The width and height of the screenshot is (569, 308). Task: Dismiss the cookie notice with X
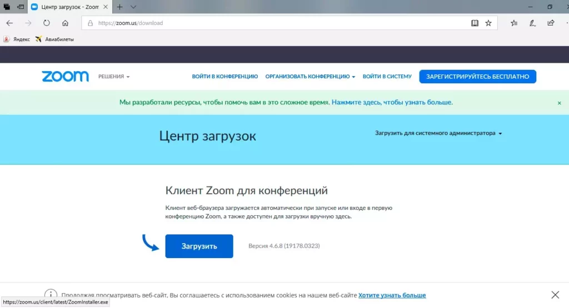555,295
